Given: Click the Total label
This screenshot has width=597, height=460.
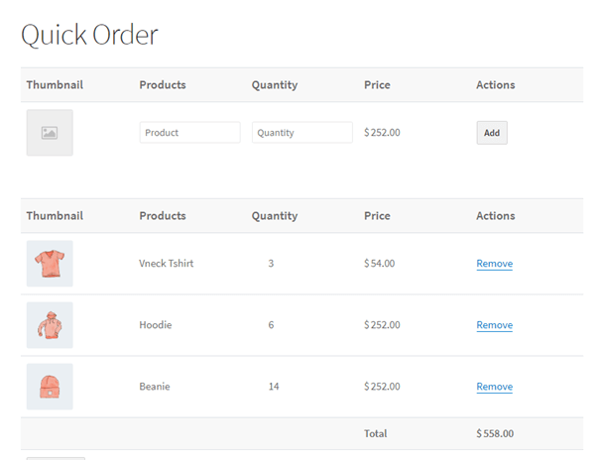Looking at the screenshot, I should [376, 433].
